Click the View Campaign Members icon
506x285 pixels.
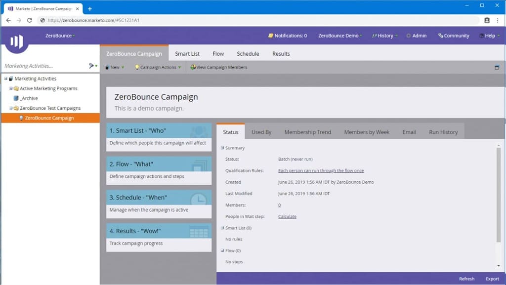pos(193,67)
